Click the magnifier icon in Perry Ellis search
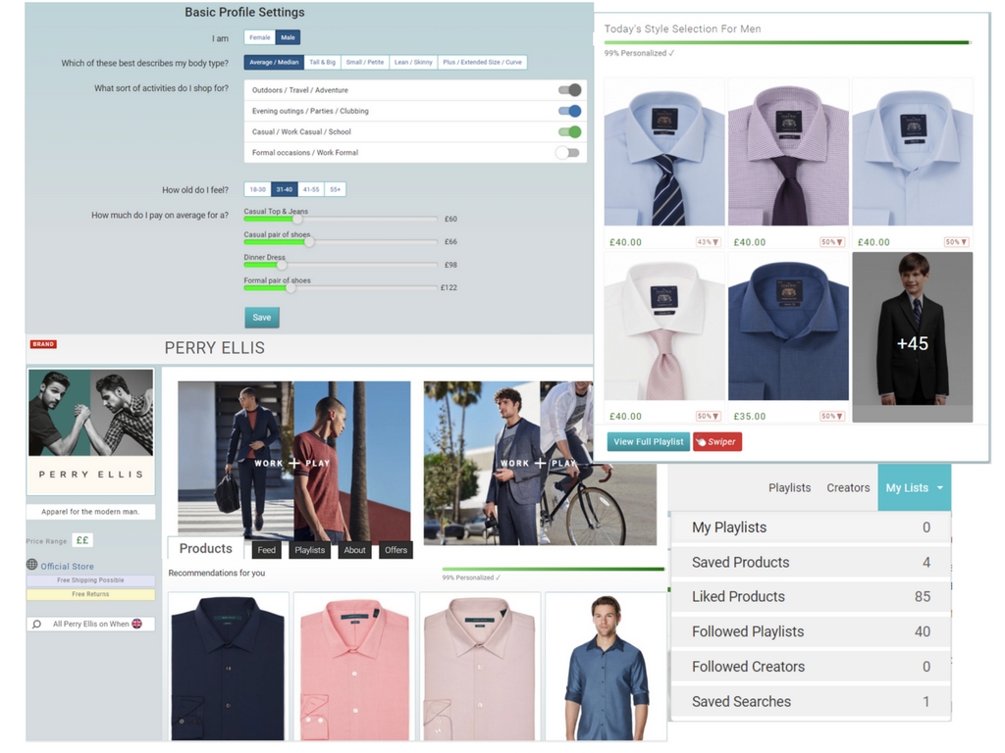The height and width of the screenshot is (753, 1005). point(36,624)
